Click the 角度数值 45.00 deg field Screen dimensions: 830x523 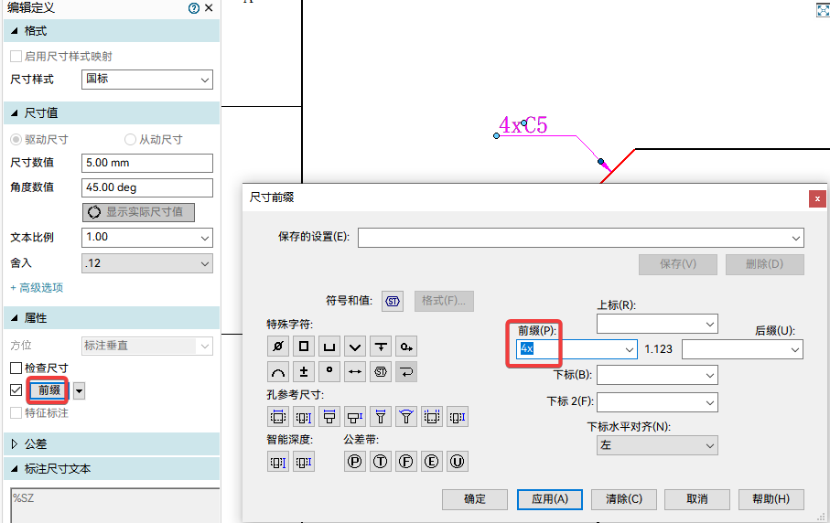(147, 187)
